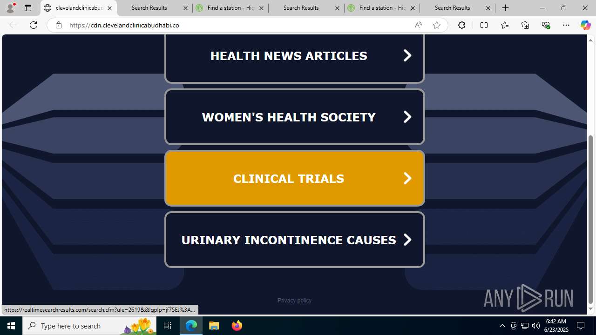The height and width of the screenshot is (335, 596).
Task: Click the page vertical scrollbar thumb
Action: [590, 219]
